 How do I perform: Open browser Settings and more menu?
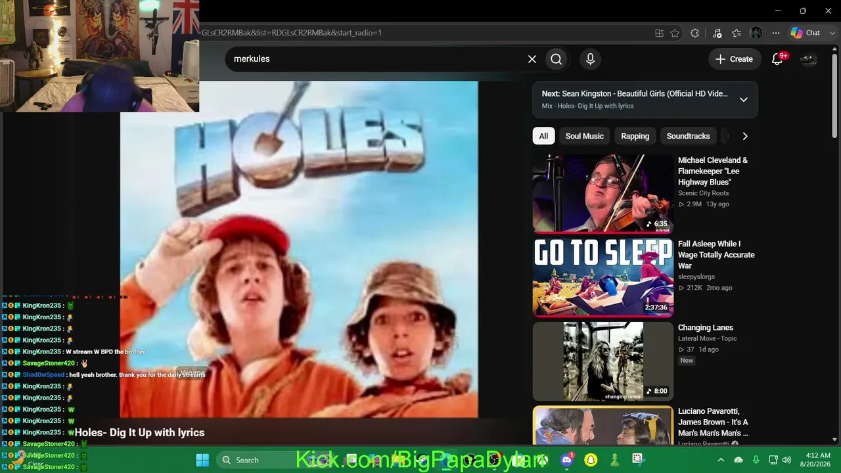776,33
